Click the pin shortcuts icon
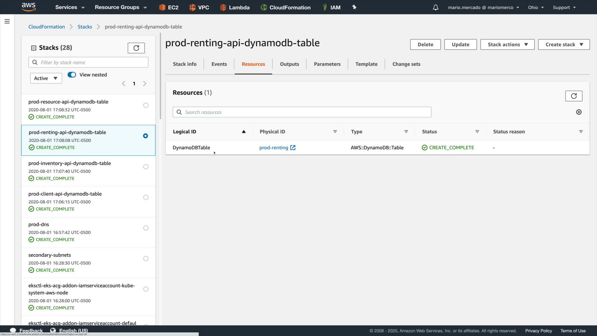 (354, 7)
